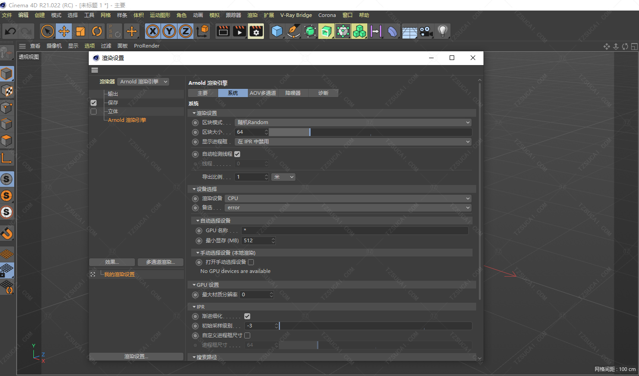639x376 pixels.
Task: Open 区块模式 随机Random dropdown
Action: click(x=353, y=122)
